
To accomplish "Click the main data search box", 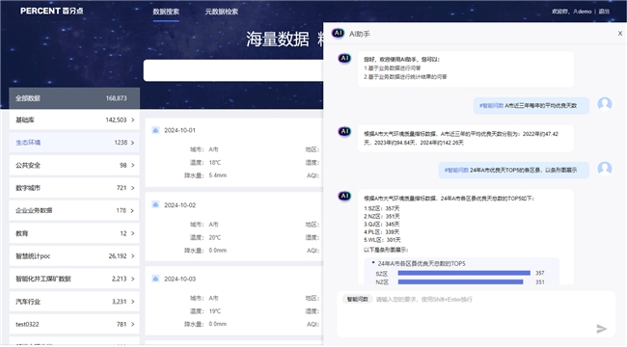I will pyautogui.click(x=233, y=70).
